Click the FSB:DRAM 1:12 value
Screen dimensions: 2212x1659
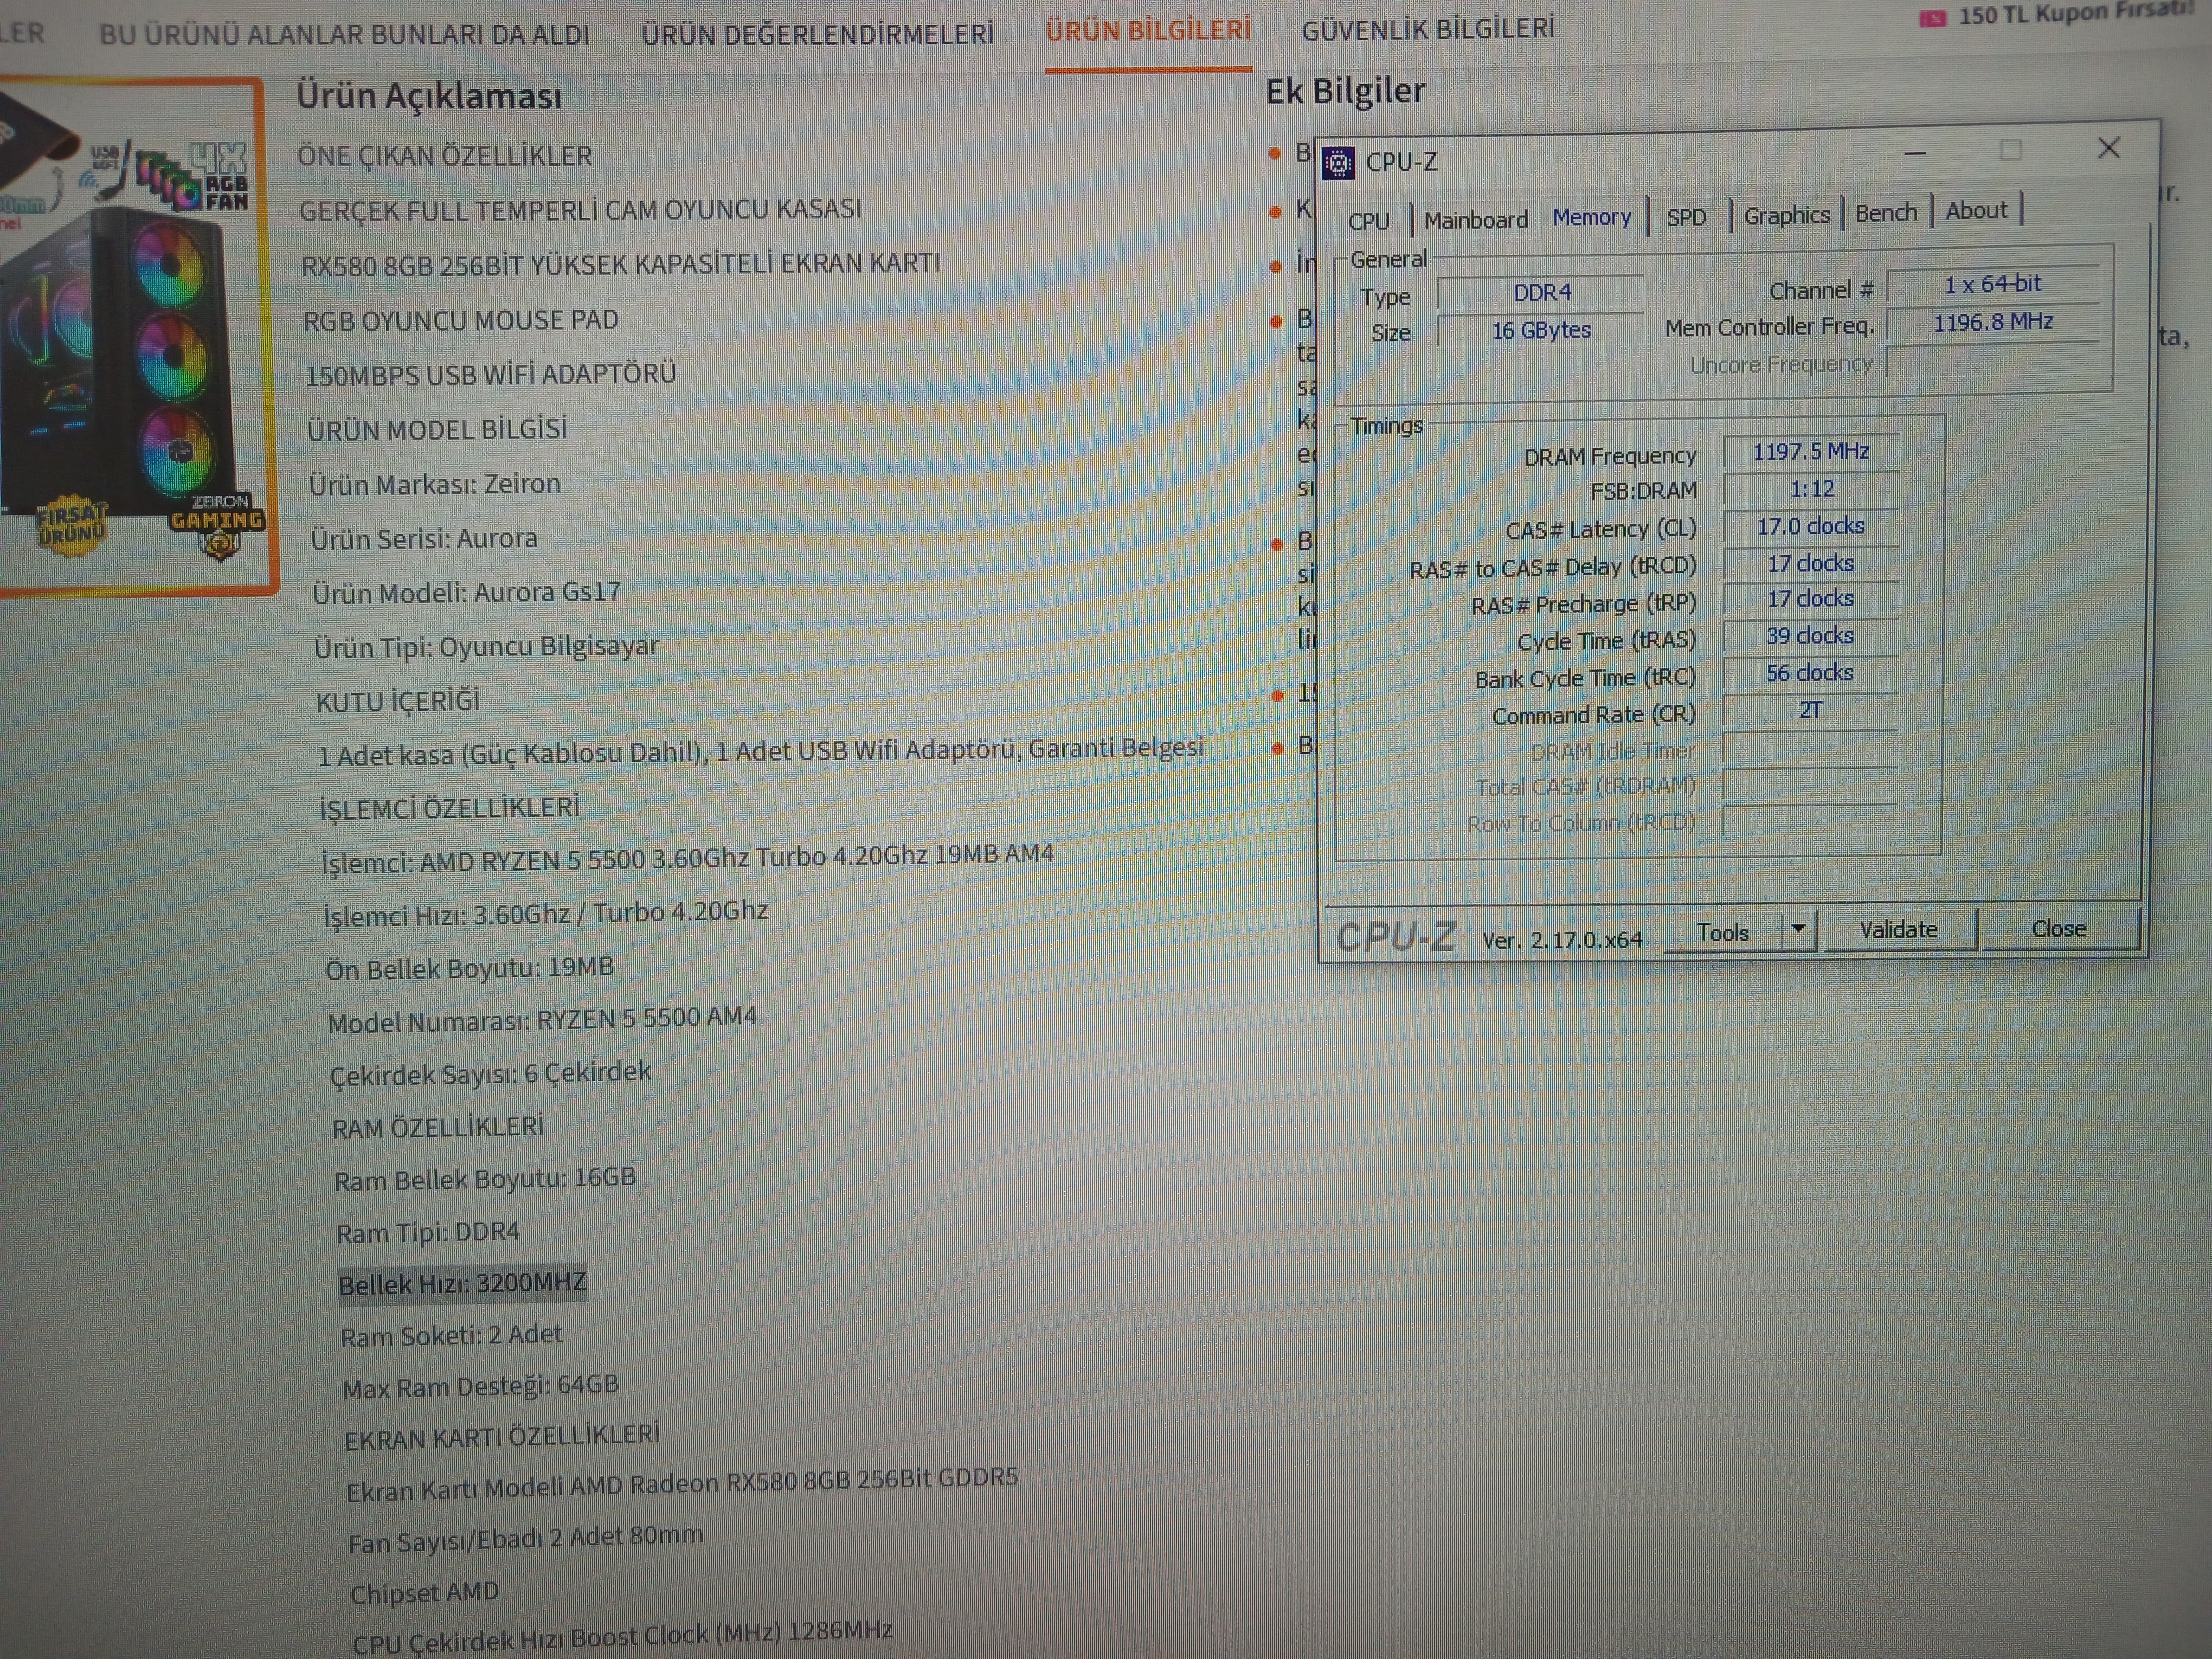(1811, 489)
